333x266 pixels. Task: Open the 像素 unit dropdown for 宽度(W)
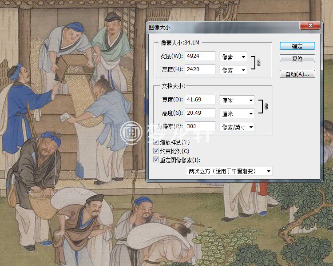point(233,56)
